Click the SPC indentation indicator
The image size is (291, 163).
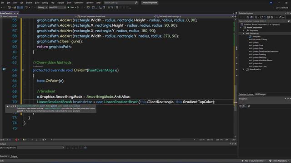click(227, 140)
